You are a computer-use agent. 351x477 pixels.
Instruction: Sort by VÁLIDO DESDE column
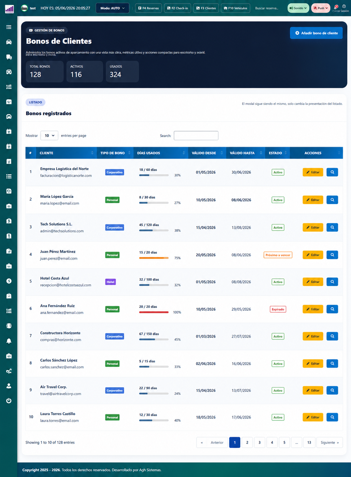pyautogui.click(x=222, y=153)
